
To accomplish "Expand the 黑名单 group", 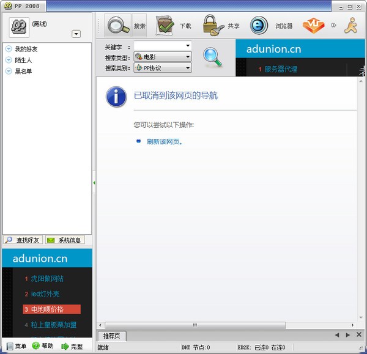I will tap(9, 71).
